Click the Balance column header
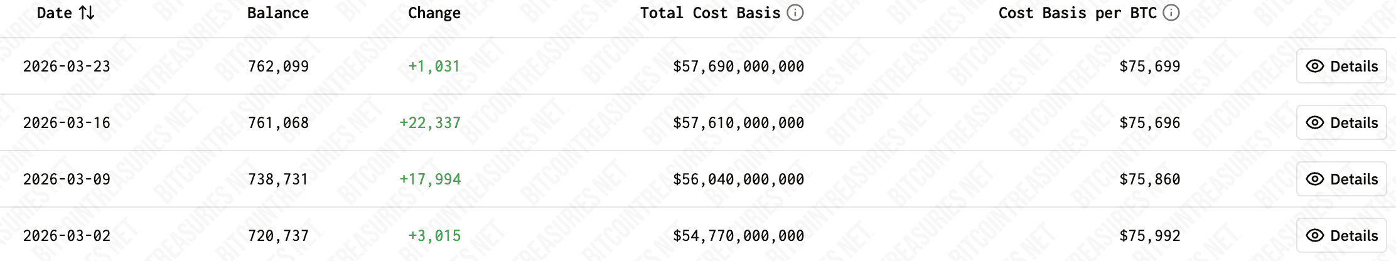 278,13
